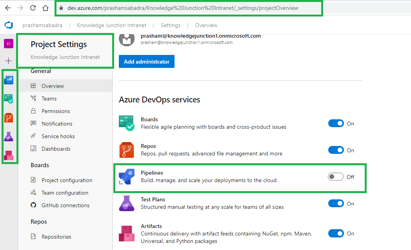Viewport: 411px width, 250px height.
Task: Click the Azure DevOps services heading
Action: 159,100
